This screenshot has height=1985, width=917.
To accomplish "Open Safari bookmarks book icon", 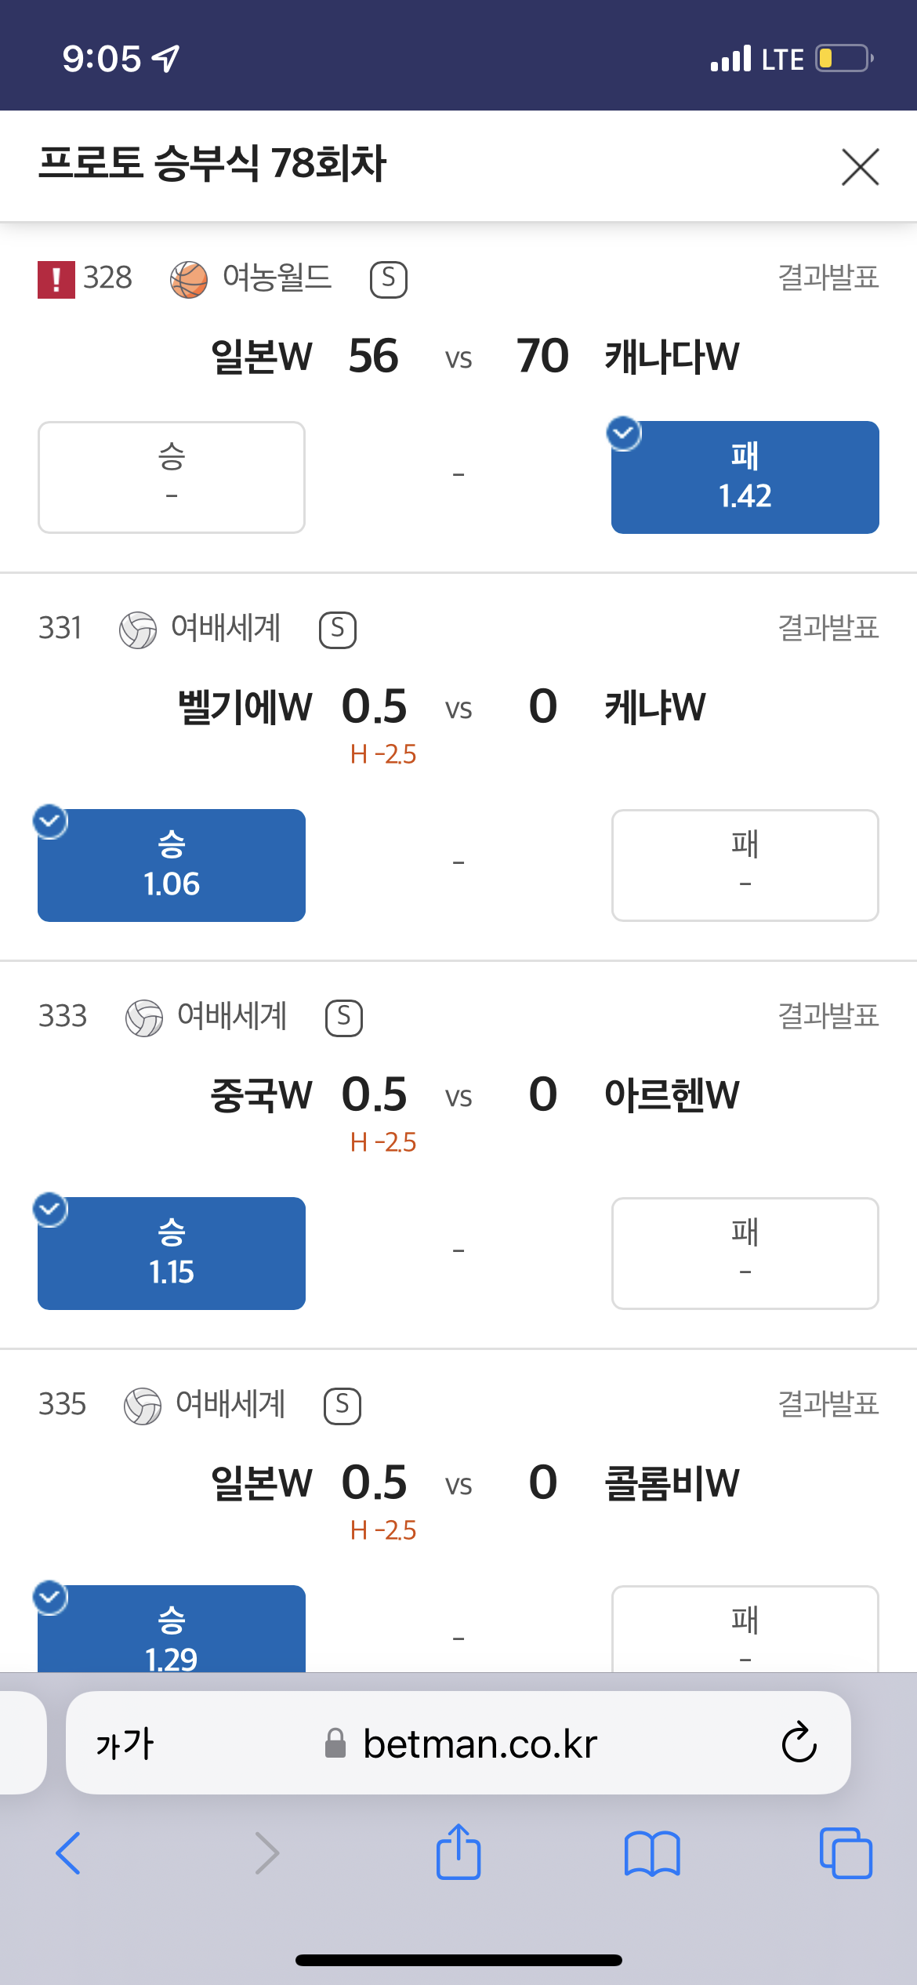I will click(652, 1854).
